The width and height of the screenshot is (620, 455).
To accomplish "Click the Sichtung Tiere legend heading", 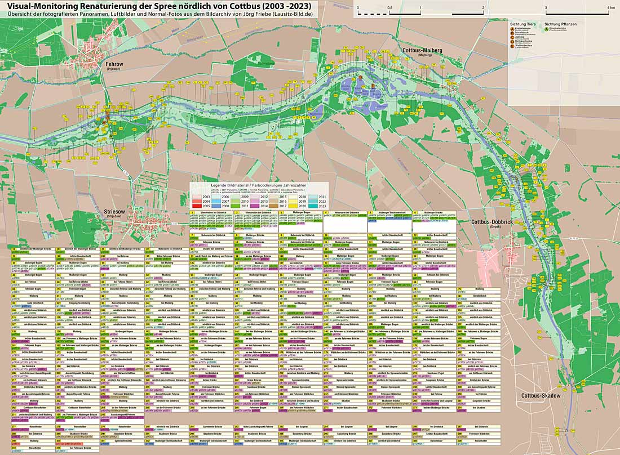I will coord(522,25).
